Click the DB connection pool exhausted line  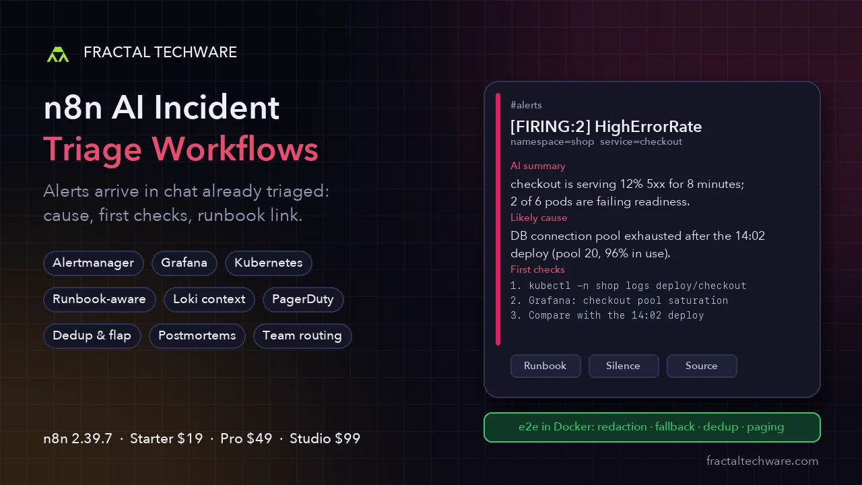(x=638, y=236)
